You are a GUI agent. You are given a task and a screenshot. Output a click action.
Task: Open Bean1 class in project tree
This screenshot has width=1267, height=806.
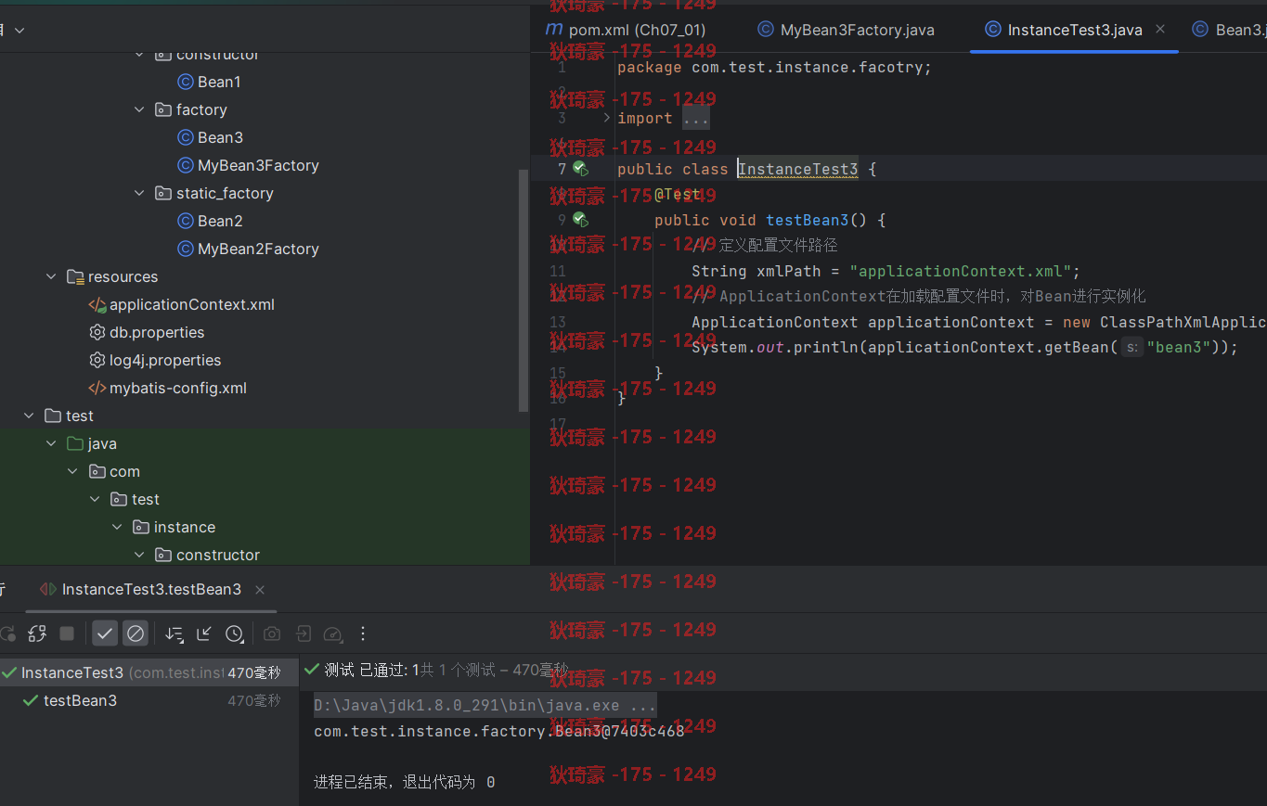(209, 82)
